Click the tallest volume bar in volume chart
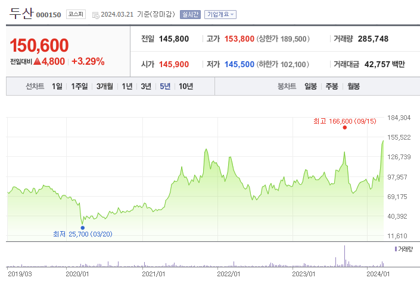420x284 pixels. (344, 256)
